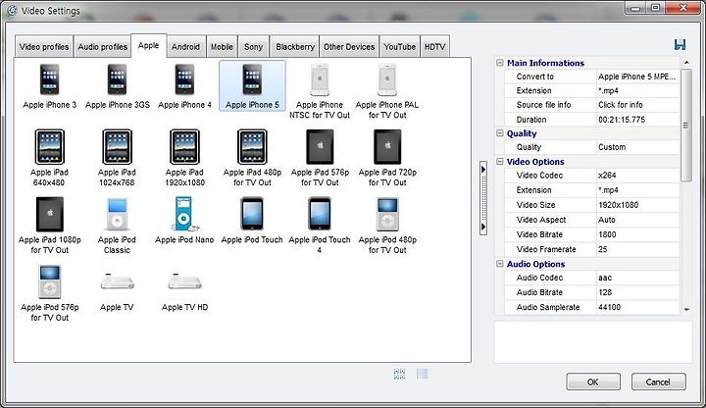Open the Audio Codec aac field
Viewport: 706px width, 408px height.
coord(637,278)
